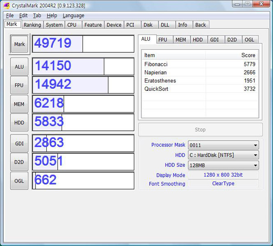Switch to the Info tab
The width and height of the screenshot is (273, 246).
pos(184,25)
